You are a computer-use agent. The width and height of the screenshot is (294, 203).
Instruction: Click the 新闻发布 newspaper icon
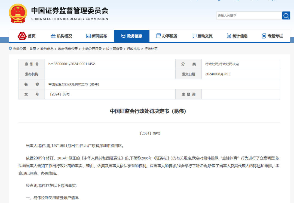point(88,36)
